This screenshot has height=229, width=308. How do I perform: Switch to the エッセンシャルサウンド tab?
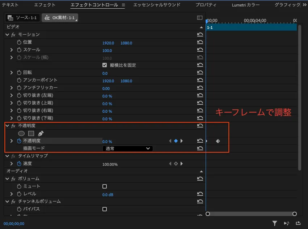coord(156,5)
